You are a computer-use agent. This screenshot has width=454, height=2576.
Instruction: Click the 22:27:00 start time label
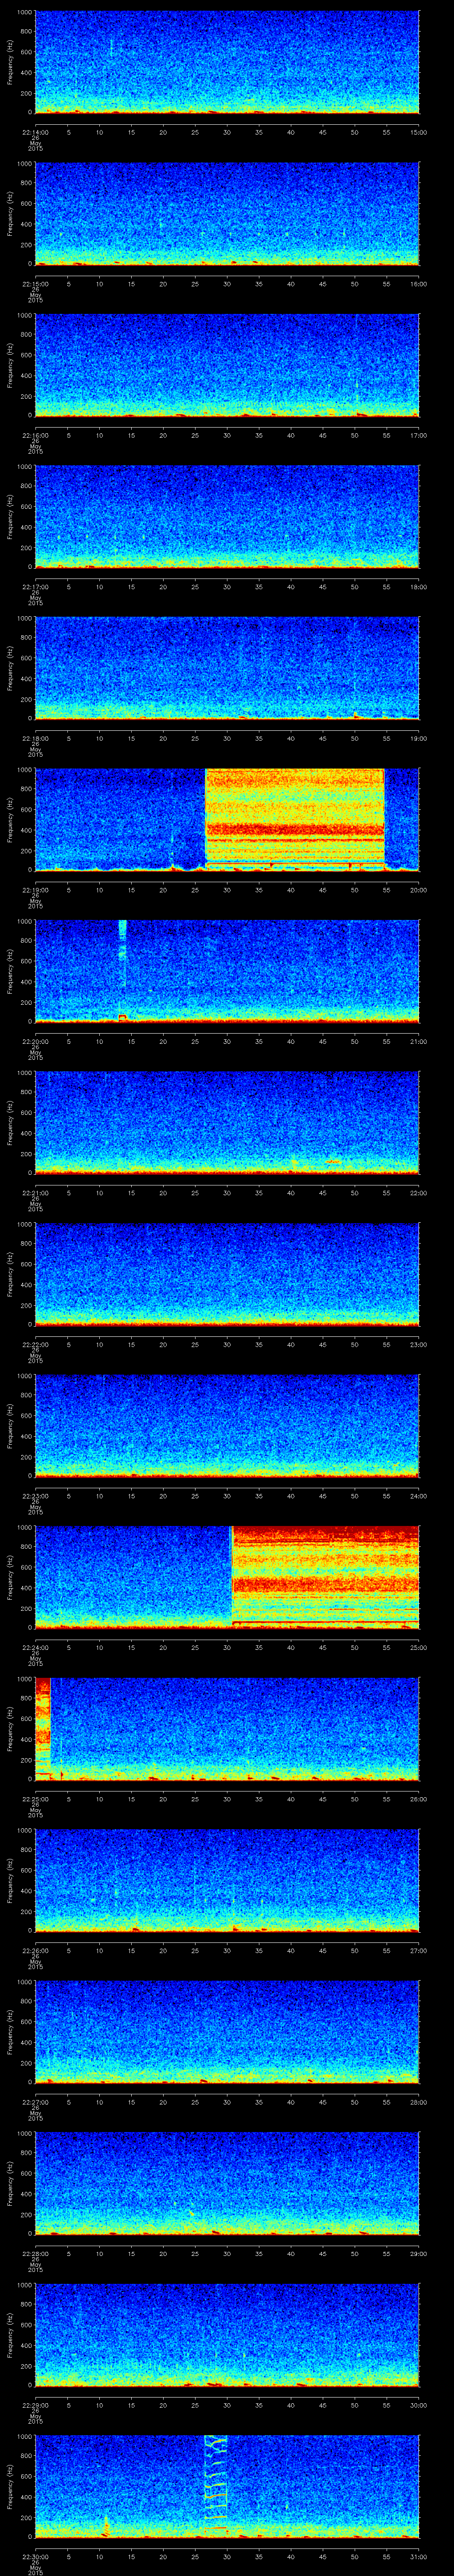click(35, 2101)
